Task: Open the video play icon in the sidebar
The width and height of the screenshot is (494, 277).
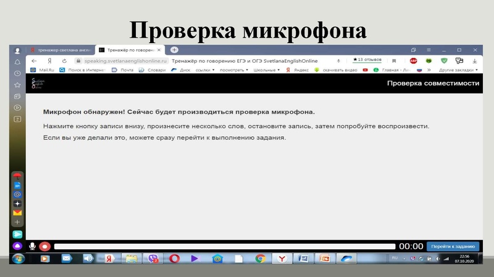Action: (x=17, y=108)
